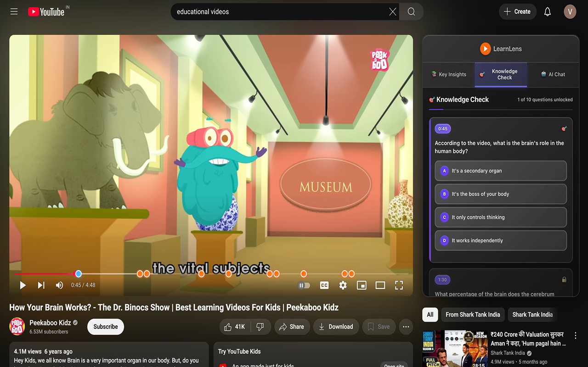Viewport: 588px width, 367px height.
Task: Subscribe to Peekaboo Kidz channel
Action: coord(106,327)
